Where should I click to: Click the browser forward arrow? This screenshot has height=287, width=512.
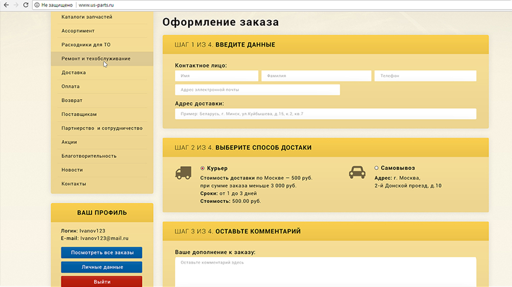pos(16,5)
